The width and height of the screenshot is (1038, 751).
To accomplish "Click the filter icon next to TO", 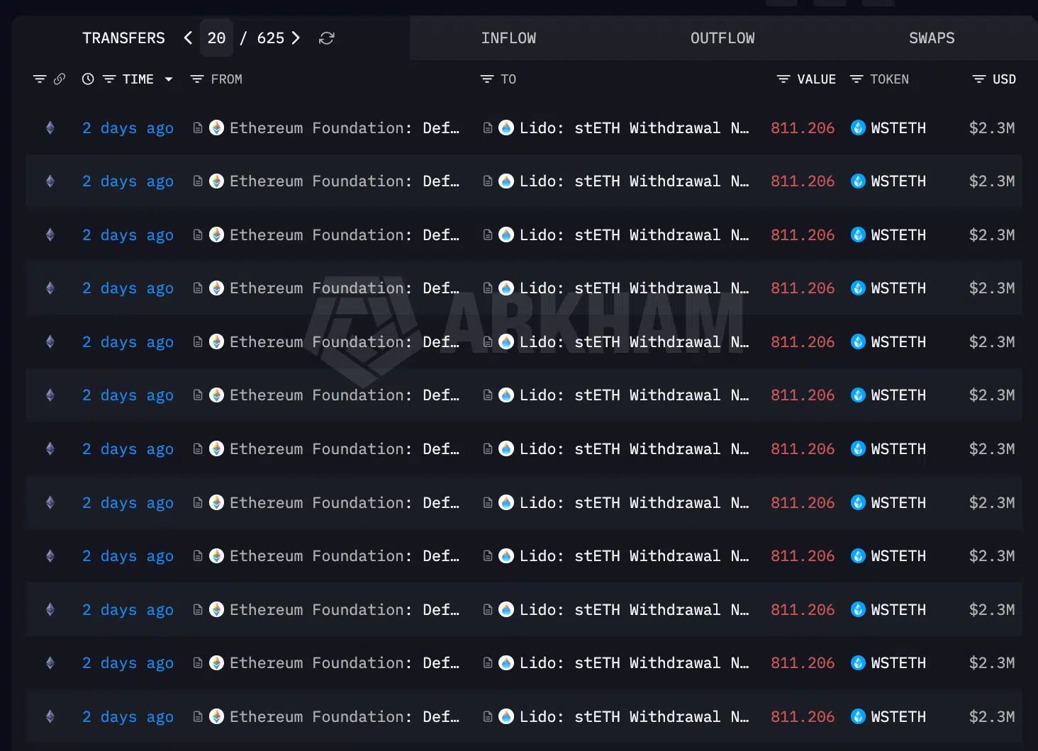I will (486, 79).
